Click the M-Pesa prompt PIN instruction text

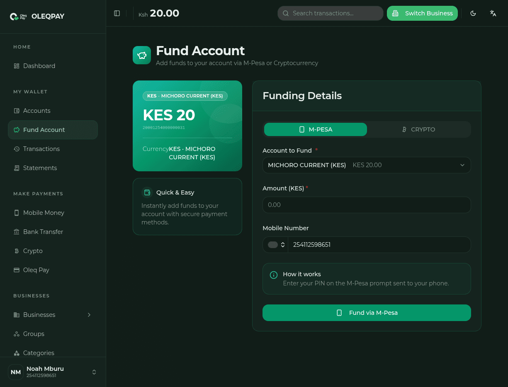click(x=366, y=283)
